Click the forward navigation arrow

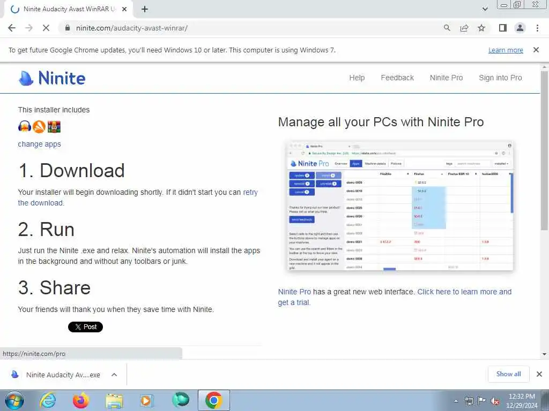[x=29, y=28]
